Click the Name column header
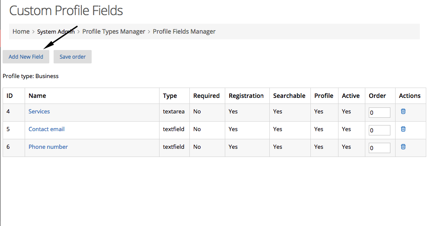This screenshot has width=428, height=226. (37, 96)
